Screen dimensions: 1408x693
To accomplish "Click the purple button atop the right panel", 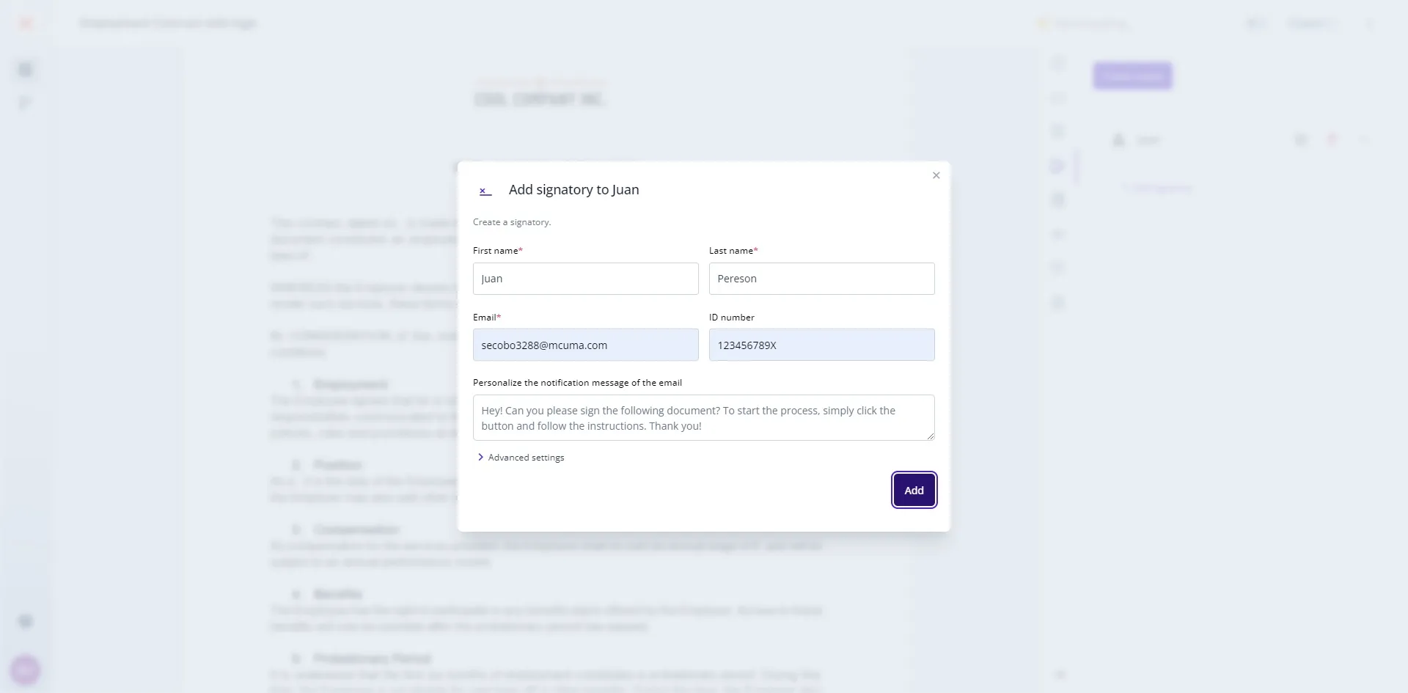I will tap(1132, 76).
